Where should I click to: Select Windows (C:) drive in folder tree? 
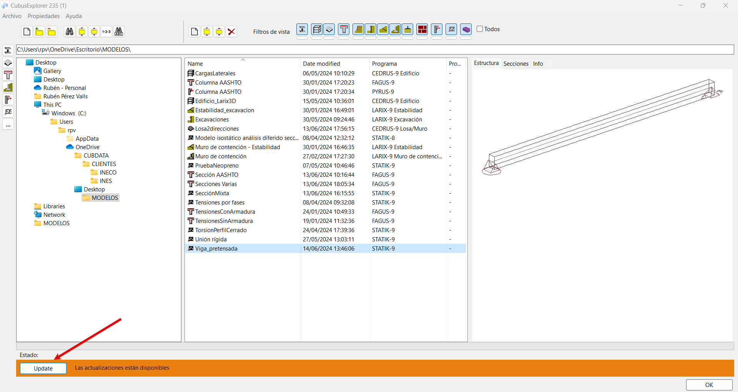click(69, 113)
